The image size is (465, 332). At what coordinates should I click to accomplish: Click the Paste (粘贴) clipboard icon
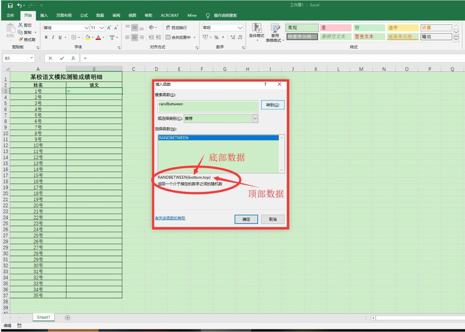(11, 28)
